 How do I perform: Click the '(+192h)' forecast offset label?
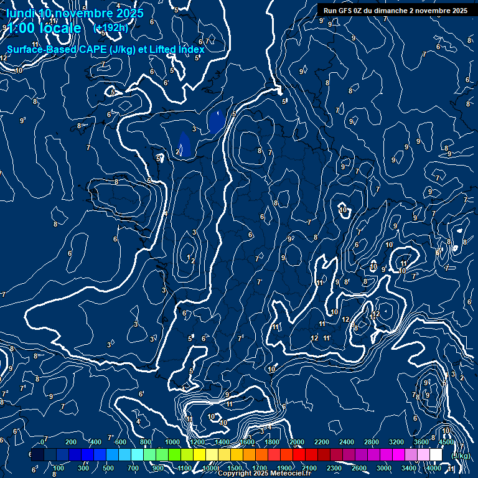click(x=110, y=28)
